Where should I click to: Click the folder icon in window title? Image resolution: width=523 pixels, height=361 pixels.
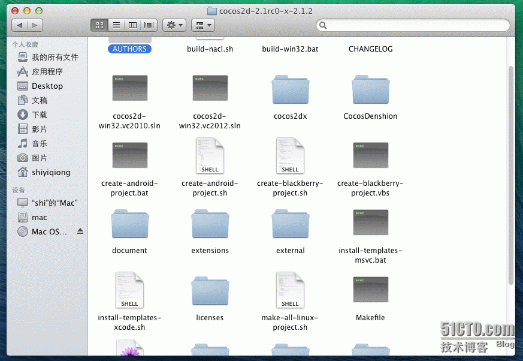point(212,11)
